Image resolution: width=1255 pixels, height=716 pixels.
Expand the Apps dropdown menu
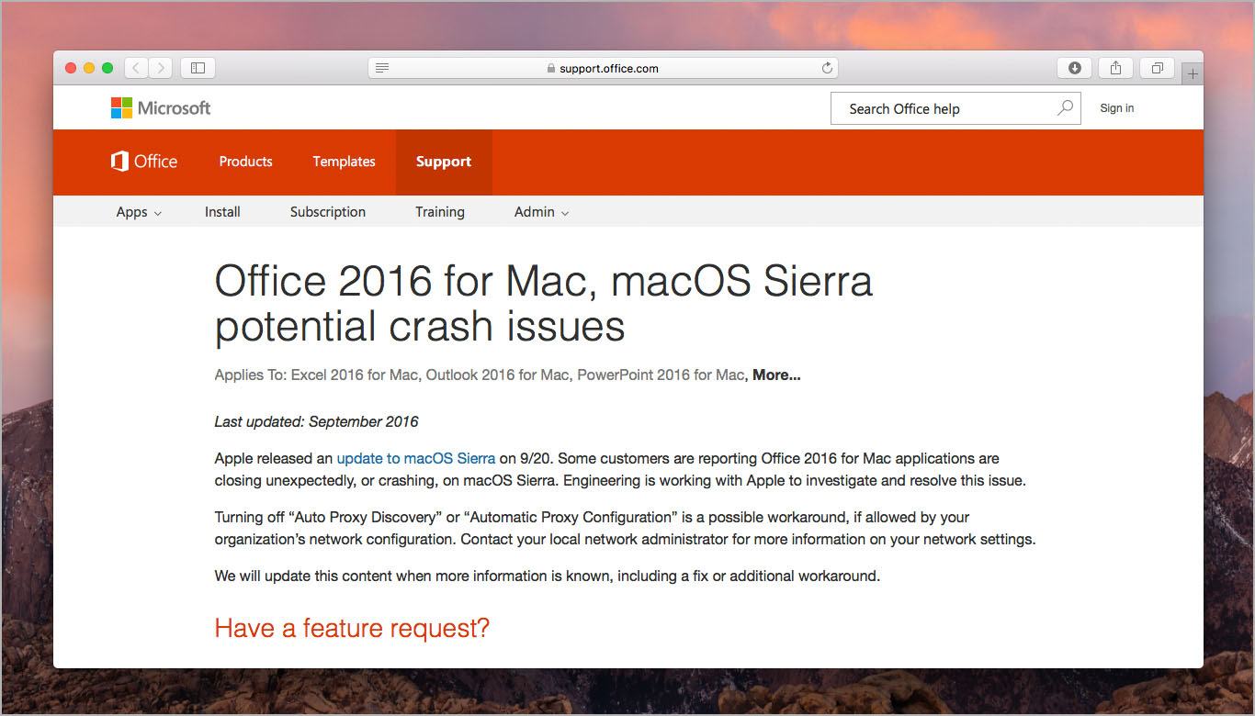(139, 212)
